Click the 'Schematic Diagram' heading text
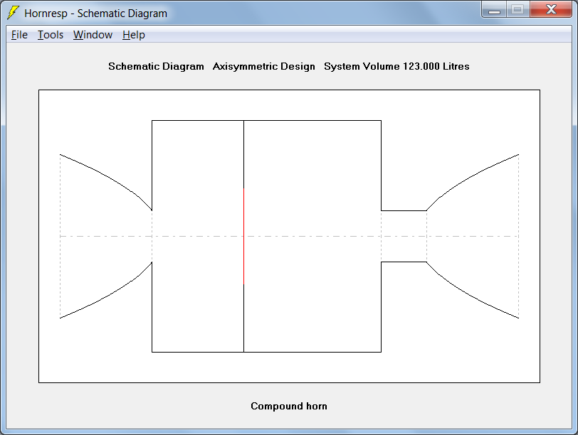 [x=156, y=67]
